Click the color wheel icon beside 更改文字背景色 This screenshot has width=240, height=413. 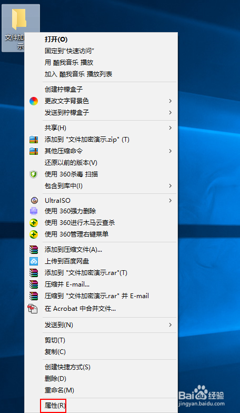point(34,101)
